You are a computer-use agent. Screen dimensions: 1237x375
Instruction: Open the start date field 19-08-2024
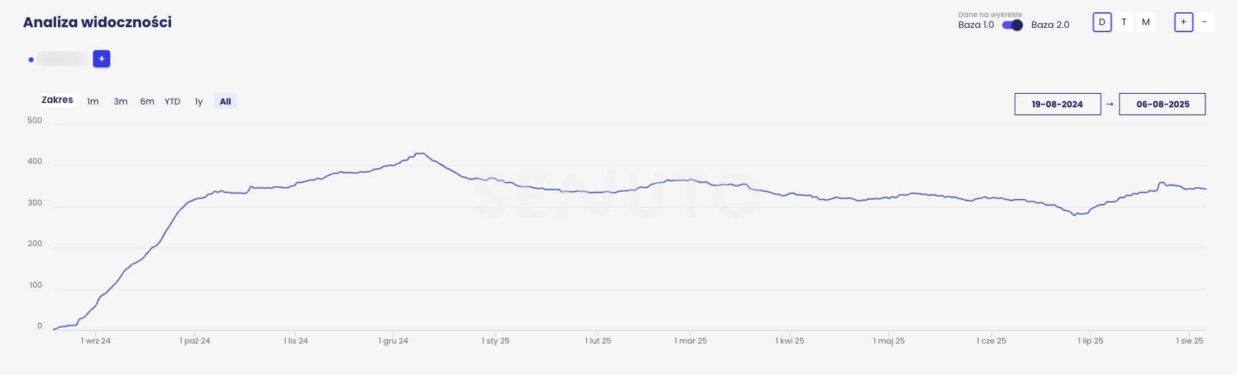tap(1057, 104)
